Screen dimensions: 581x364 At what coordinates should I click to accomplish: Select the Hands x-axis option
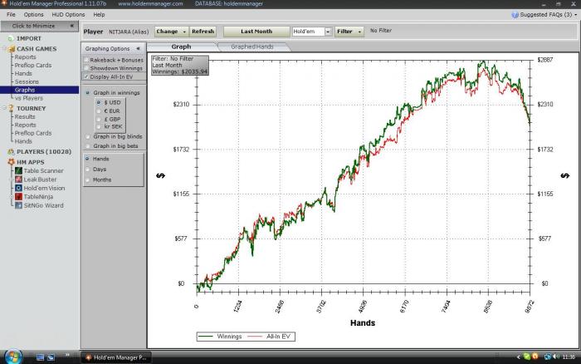pos(87,159)
